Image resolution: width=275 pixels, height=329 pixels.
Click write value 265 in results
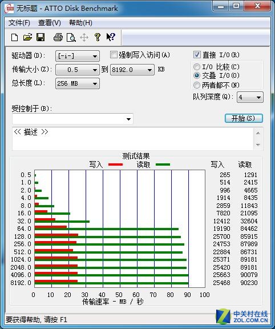point(225,175)
